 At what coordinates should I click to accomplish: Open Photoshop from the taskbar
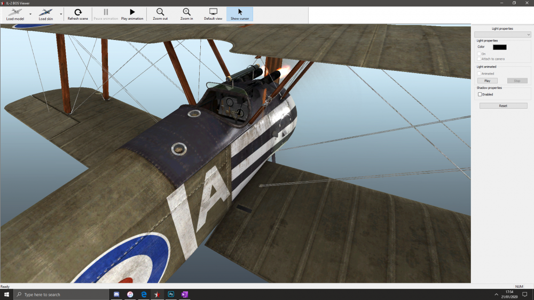tap(171, 295)
